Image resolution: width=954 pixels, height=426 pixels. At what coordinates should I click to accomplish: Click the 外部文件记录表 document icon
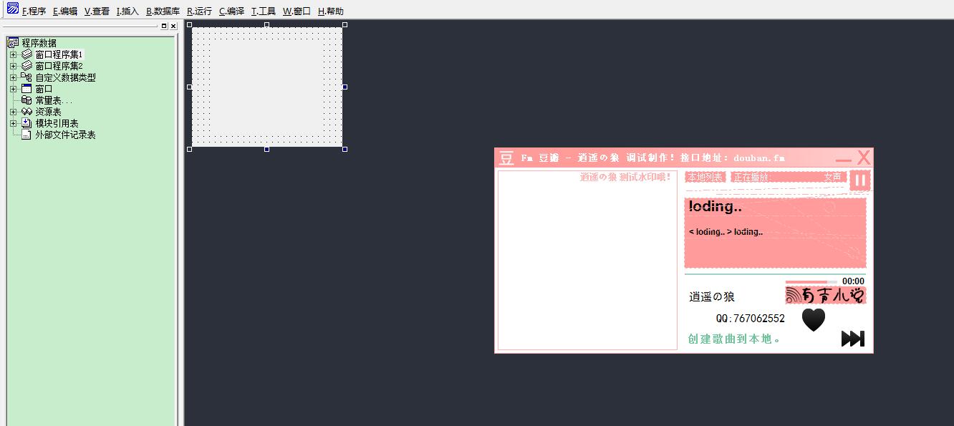pos(26,135)
